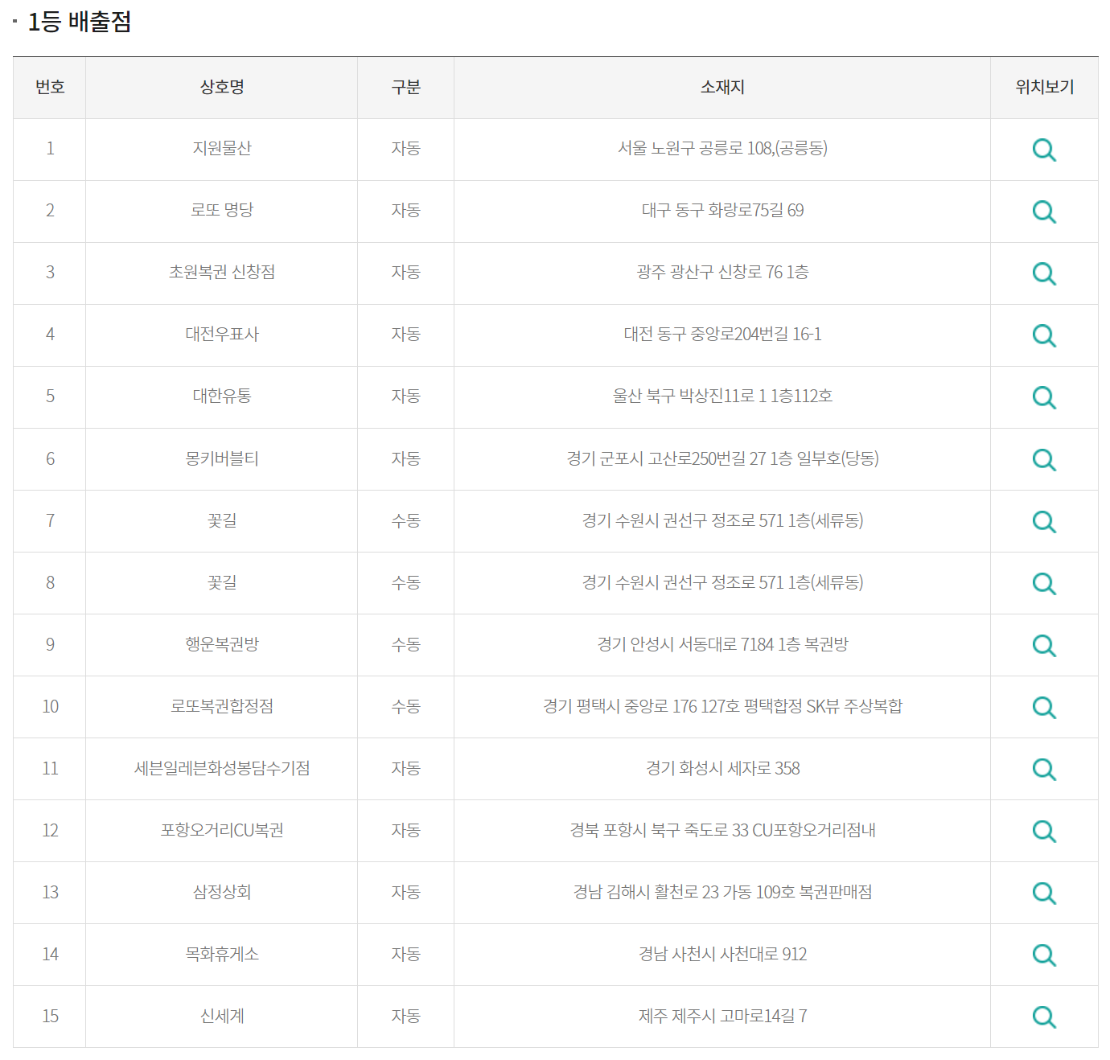
Task: Click magnifier icon for 목화휴게소
Action: 1043,955
